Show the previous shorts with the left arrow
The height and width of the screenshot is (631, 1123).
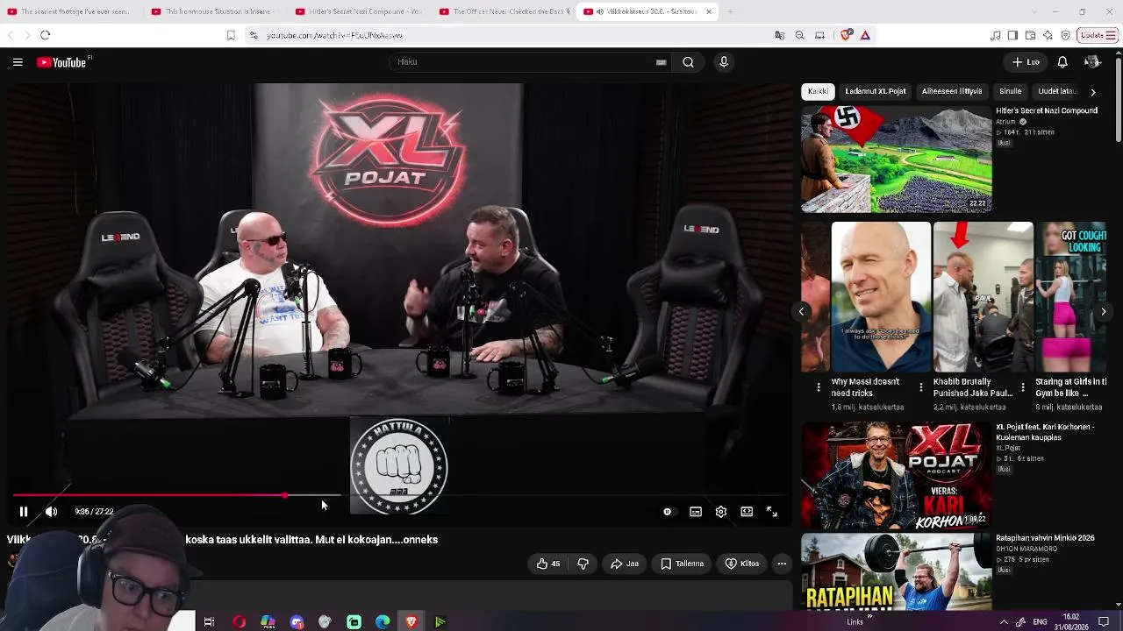(801, 311)
